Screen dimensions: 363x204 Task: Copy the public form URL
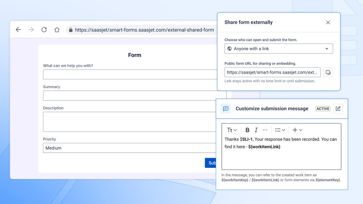pos(328,72)
